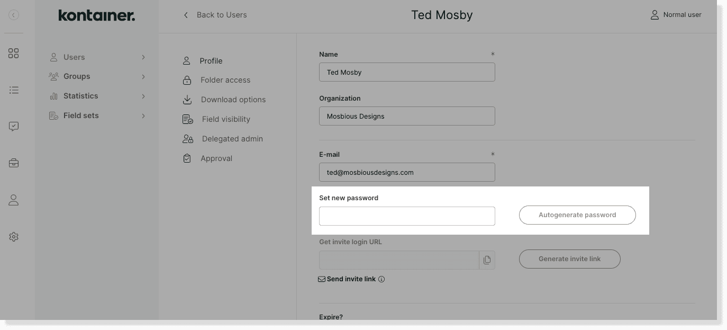Click the briefcase icon in left rail
727x330 pixels.
click(x=14, y=163)
